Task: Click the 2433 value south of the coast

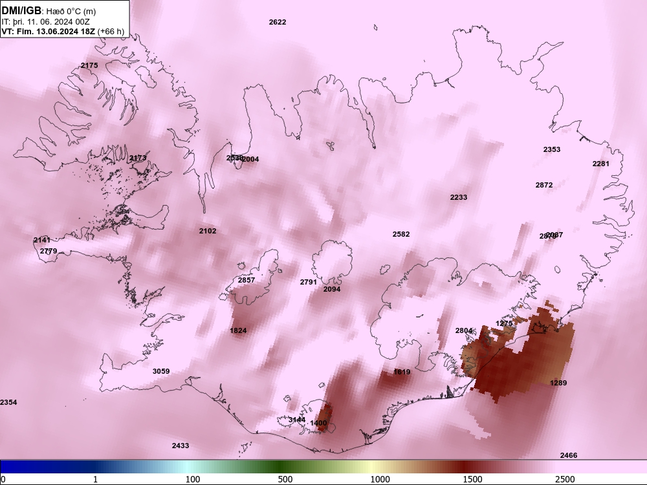Action: coord(181,446)
